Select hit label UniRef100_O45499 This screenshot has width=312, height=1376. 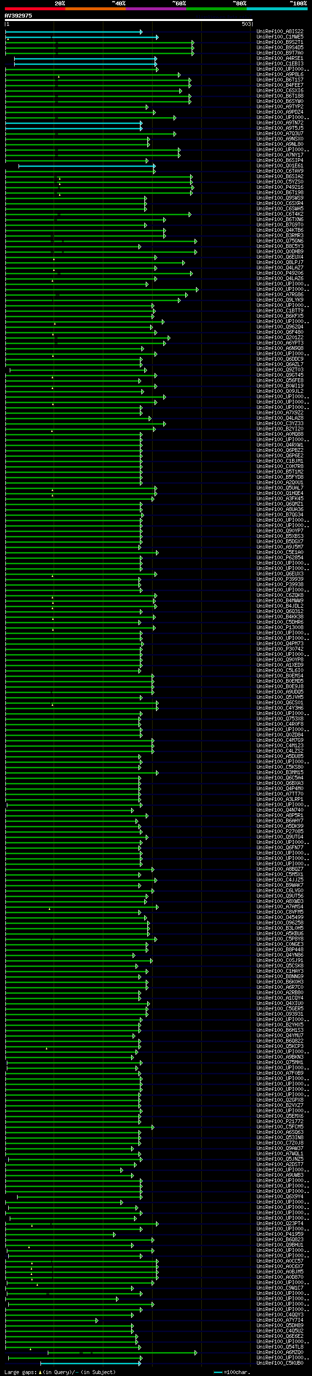point(280,918)
